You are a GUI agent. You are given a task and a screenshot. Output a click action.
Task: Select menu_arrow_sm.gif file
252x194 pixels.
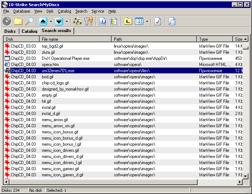[123, 125]
